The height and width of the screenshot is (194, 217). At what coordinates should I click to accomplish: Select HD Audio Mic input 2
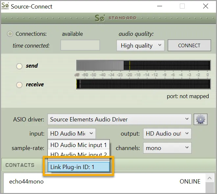point(79,154)
